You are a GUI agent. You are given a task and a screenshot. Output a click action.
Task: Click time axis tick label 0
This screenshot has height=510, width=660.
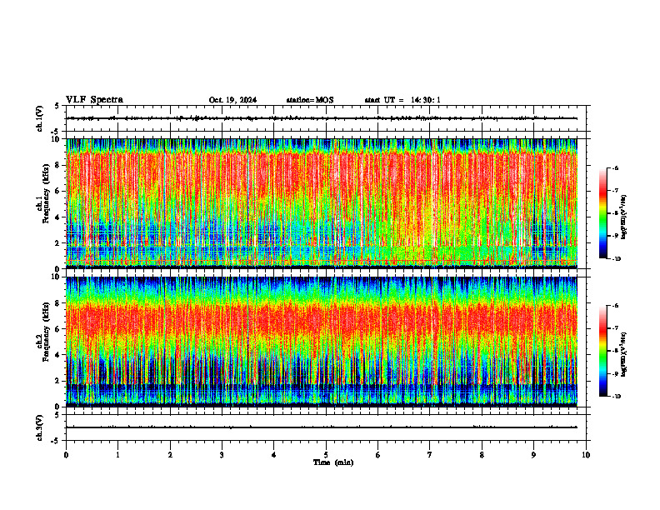[x=66, y=455]
